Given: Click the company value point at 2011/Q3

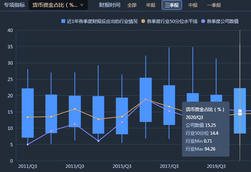Looking at the screenshot, I should click(x=28, y=144).
